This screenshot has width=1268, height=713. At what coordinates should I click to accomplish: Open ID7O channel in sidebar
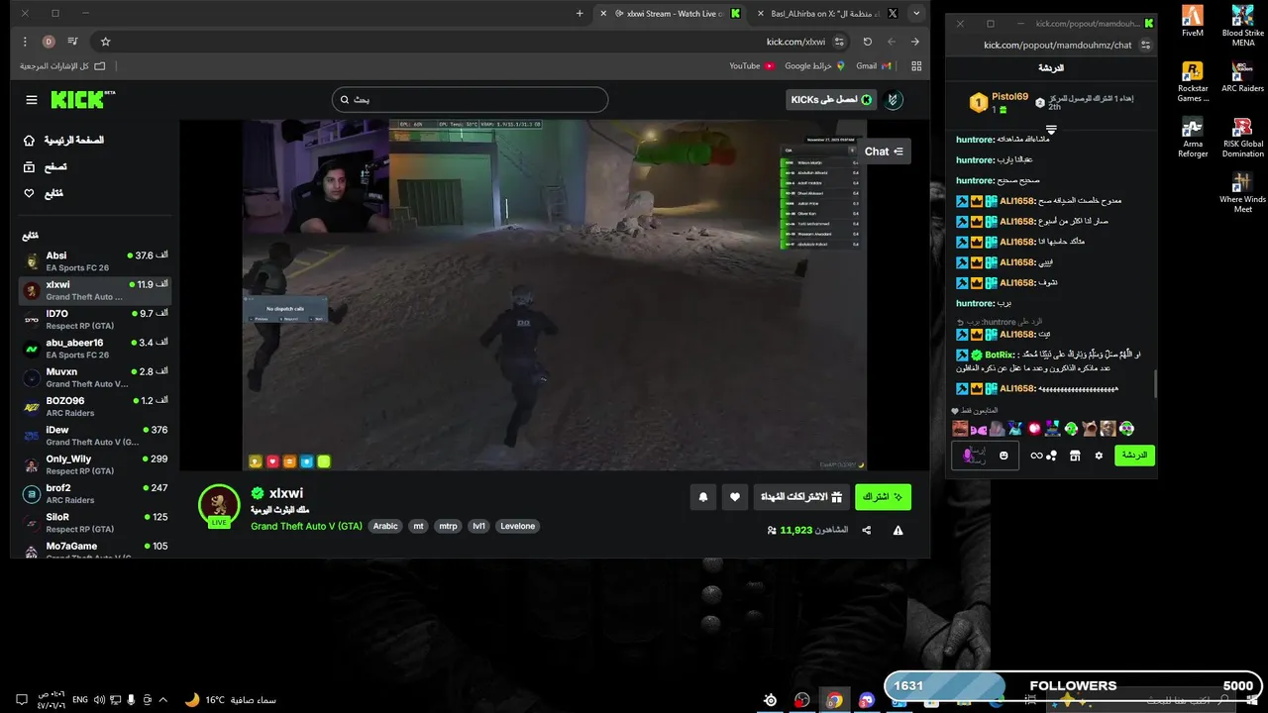[95, 319]
